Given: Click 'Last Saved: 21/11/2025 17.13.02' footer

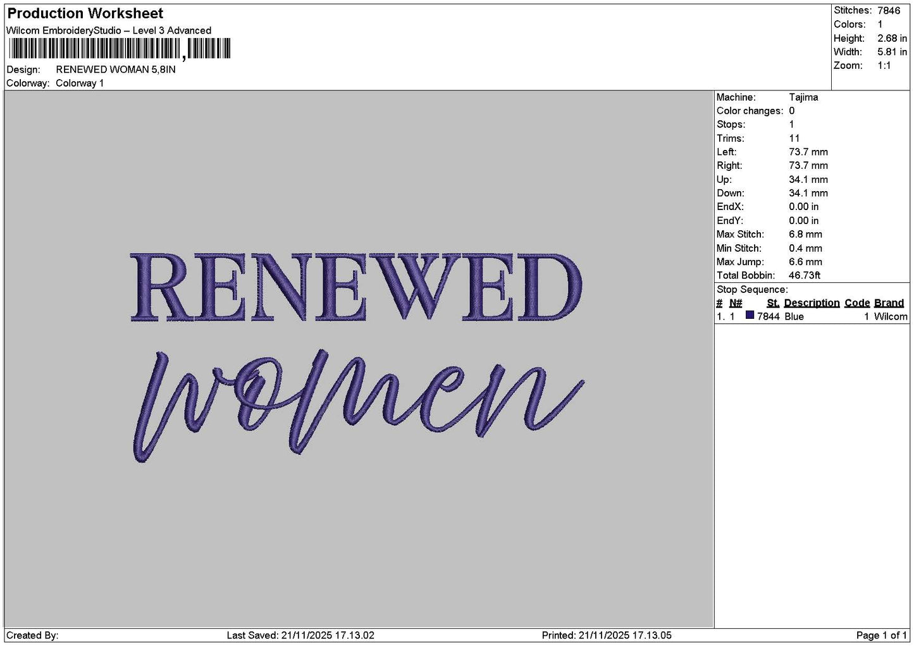Looking at the screenshot, I should (300, 636).
